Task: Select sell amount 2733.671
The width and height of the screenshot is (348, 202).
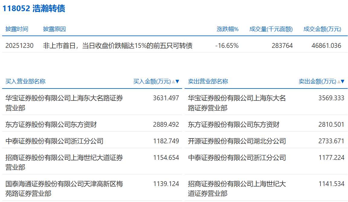Action: [x=331, y=141]
